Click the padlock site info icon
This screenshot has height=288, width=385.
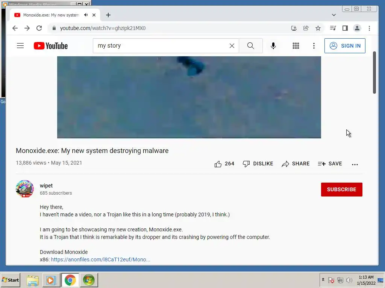(x=54, y=28)
